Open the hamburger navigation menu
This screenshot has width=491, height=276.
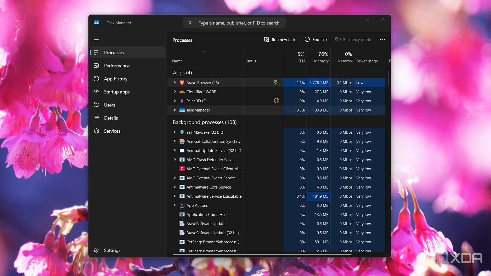pos(96,39)
